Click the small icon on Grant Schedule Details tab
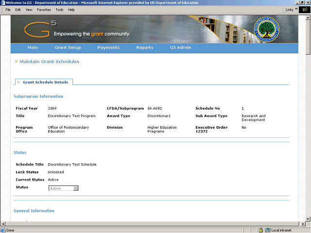Image resolution: width=311 pixels, height=233 pixels. pos(18,82)
